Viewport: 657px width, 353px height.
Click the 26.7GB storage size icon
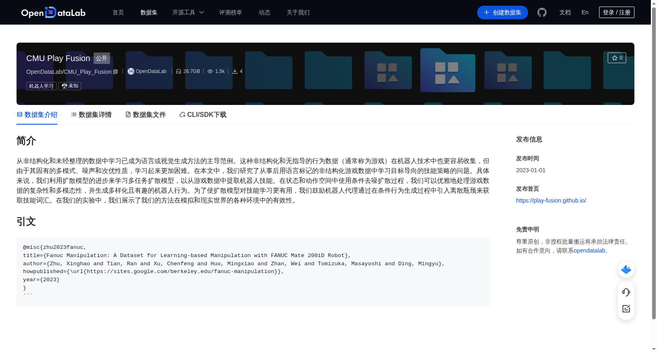tap(179, 71)
